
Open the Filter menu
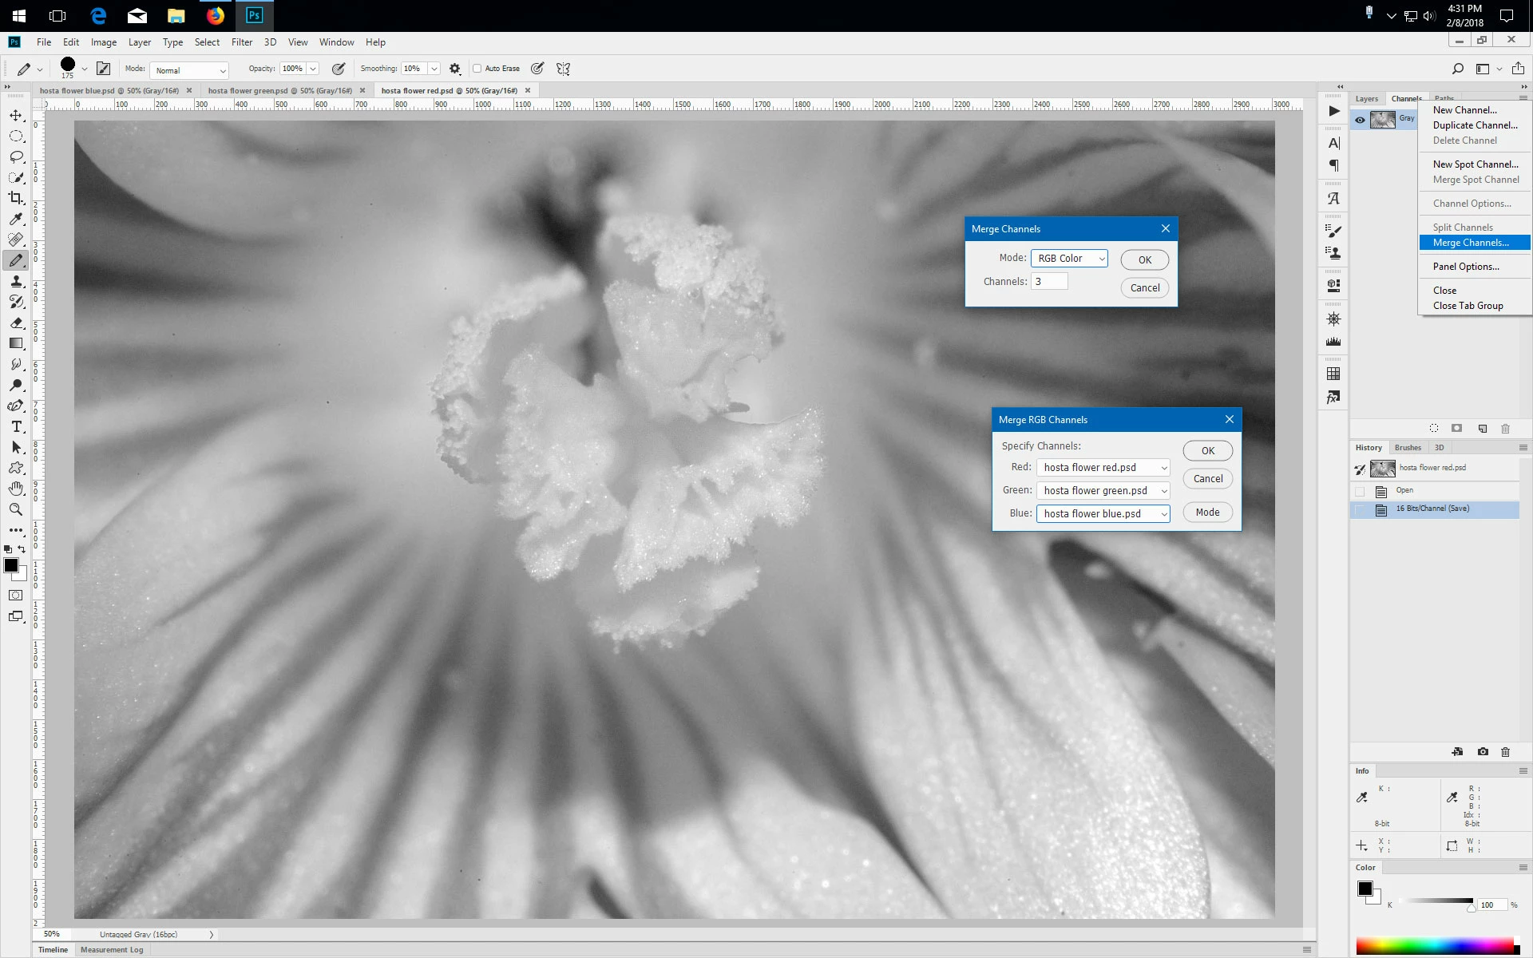[x=241, y=42]
